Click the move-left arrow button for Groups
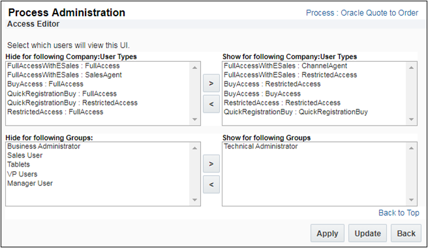Image resolution: width=428 pixels, height=248 pixels. point(211,184)
